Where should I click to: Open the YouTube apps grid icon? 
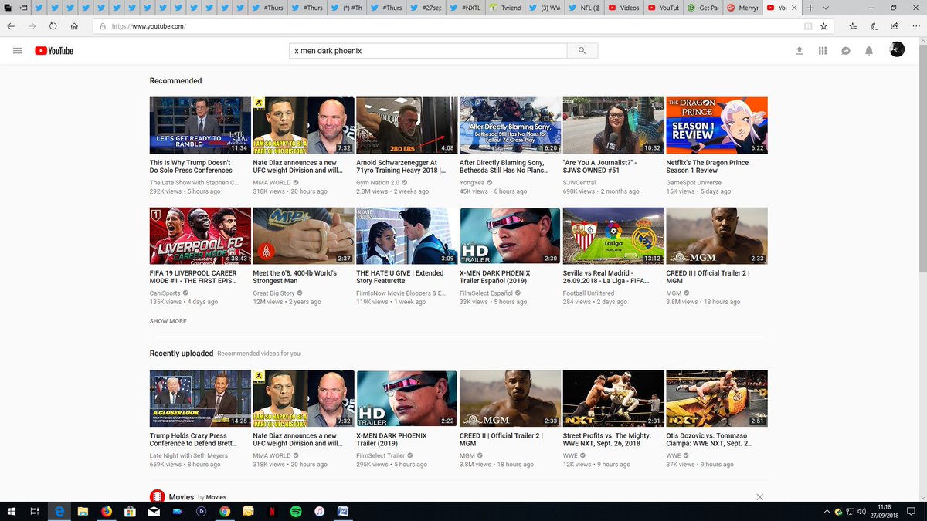[x=823, y=51]
